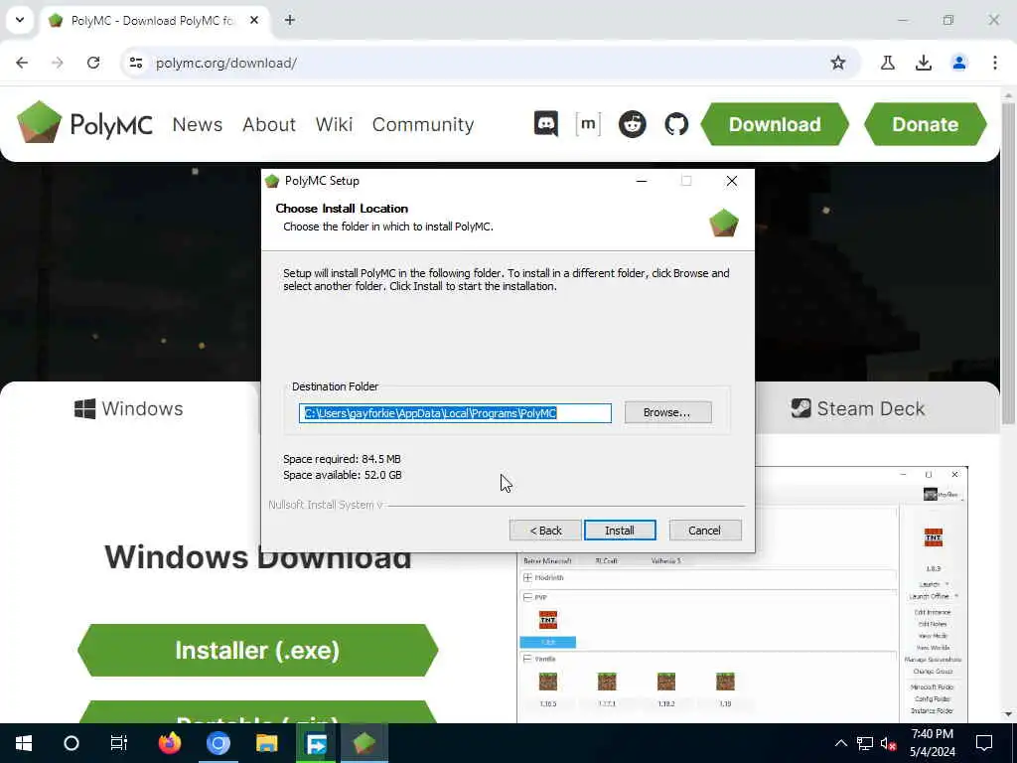Open the About menu item
1017x763 pixels.
pos(268,124)
